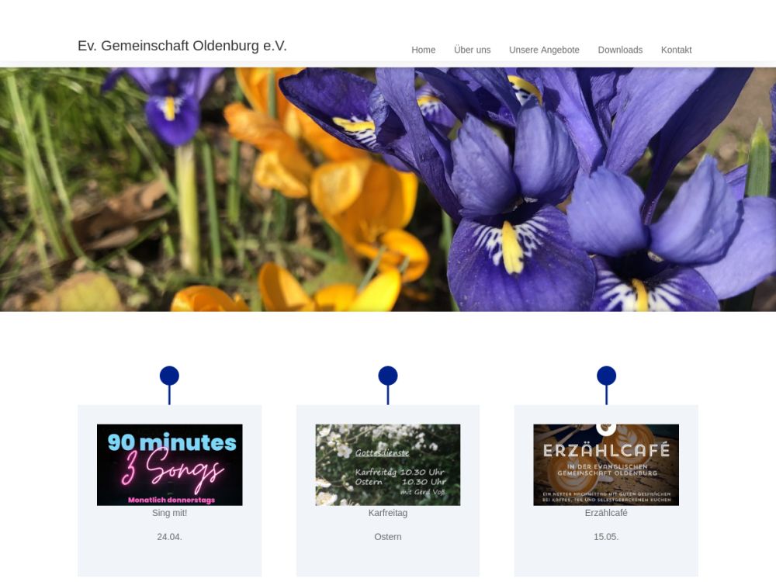
Task: Click the Erzählcafé caption text
Action: (x=606, y=513)
